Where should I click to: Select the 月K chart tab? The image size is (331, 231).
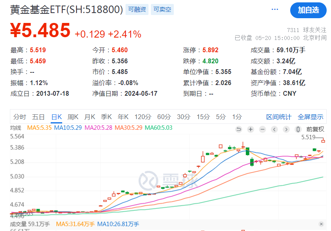coord(90,117)
